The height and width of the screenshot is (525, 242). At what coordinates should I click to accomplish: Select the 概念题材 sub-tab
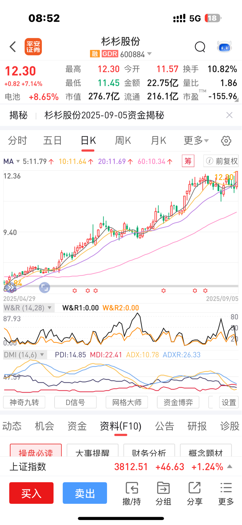point(206,451)
